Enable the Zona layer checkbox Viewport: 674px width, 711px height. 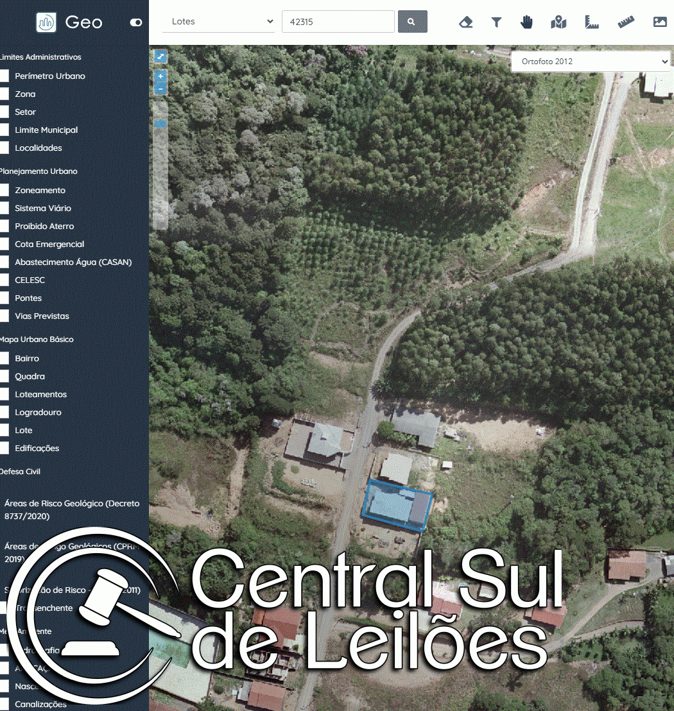[4, 94]
